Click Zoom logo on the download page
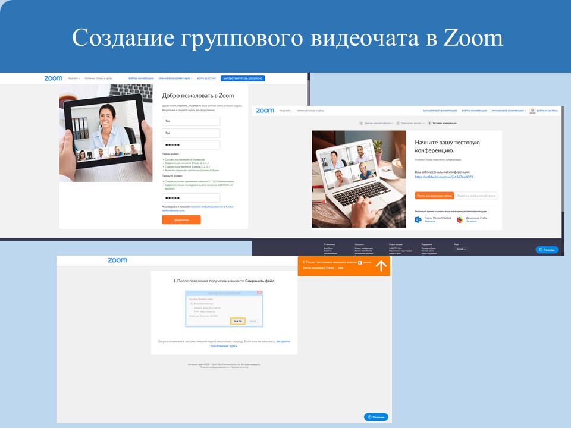This screenshot has width=571, height=428. pyautogui.click(x=117, y=260)
